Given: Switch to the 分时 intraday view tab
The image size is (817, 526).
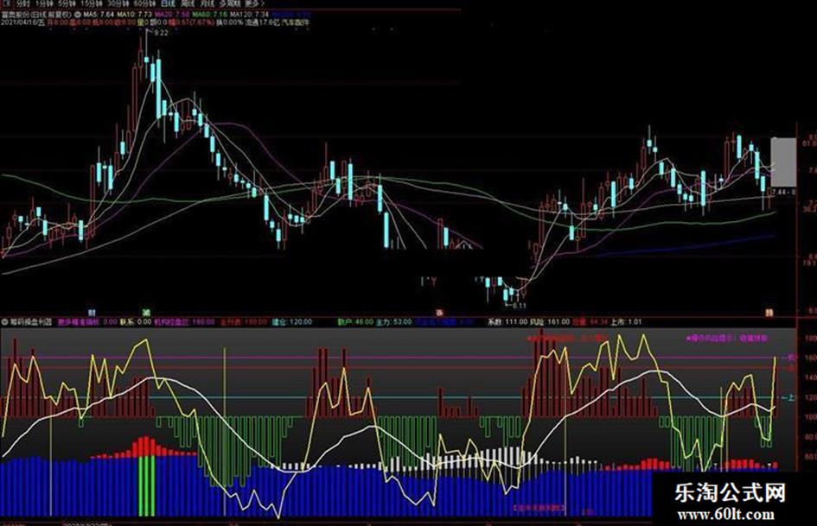Looking at the screenshot, I should (23, 3).
